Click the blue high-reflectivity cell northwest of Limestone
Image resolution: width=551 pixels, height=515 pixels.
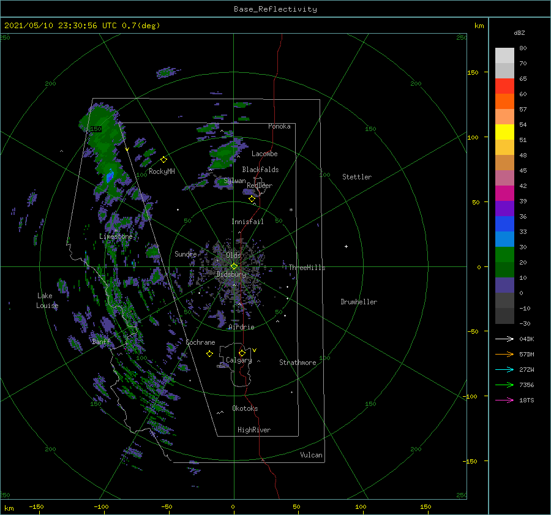pyautogui.click(x=110, y=175)
